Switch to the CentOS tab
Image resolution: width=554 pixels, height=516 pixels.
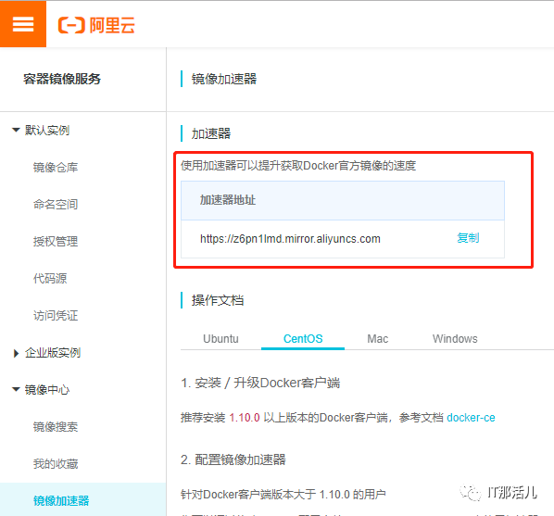click(303, 338)
